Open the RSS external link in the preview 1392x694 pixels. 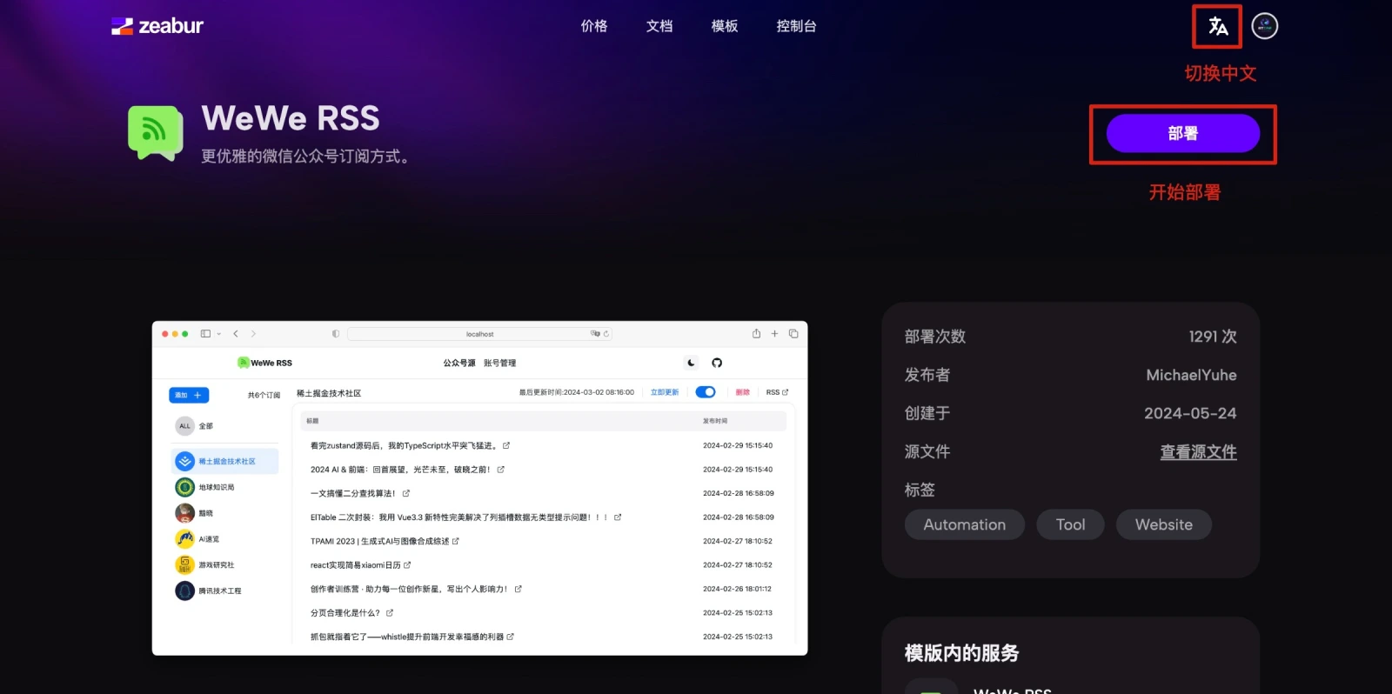(777, 392)
